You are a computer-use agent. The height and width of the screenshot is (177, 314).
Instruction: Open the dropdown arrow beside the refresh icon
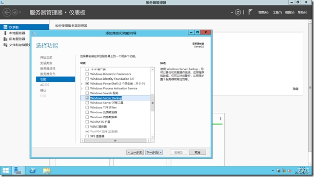click(x=232, y=12)
